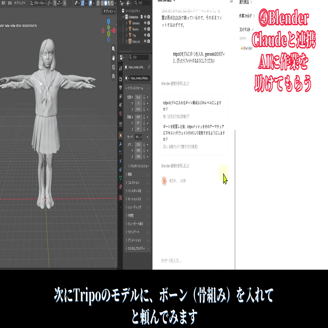Expand the 進行状況 section in Claude
Image resolution: width=328 pixels, height=328 pixels.
(x=246, y=2)
